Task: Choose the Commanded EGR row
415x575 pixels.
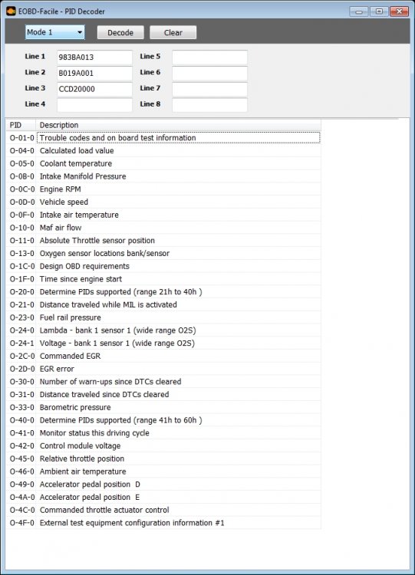Action: point(163,356)
